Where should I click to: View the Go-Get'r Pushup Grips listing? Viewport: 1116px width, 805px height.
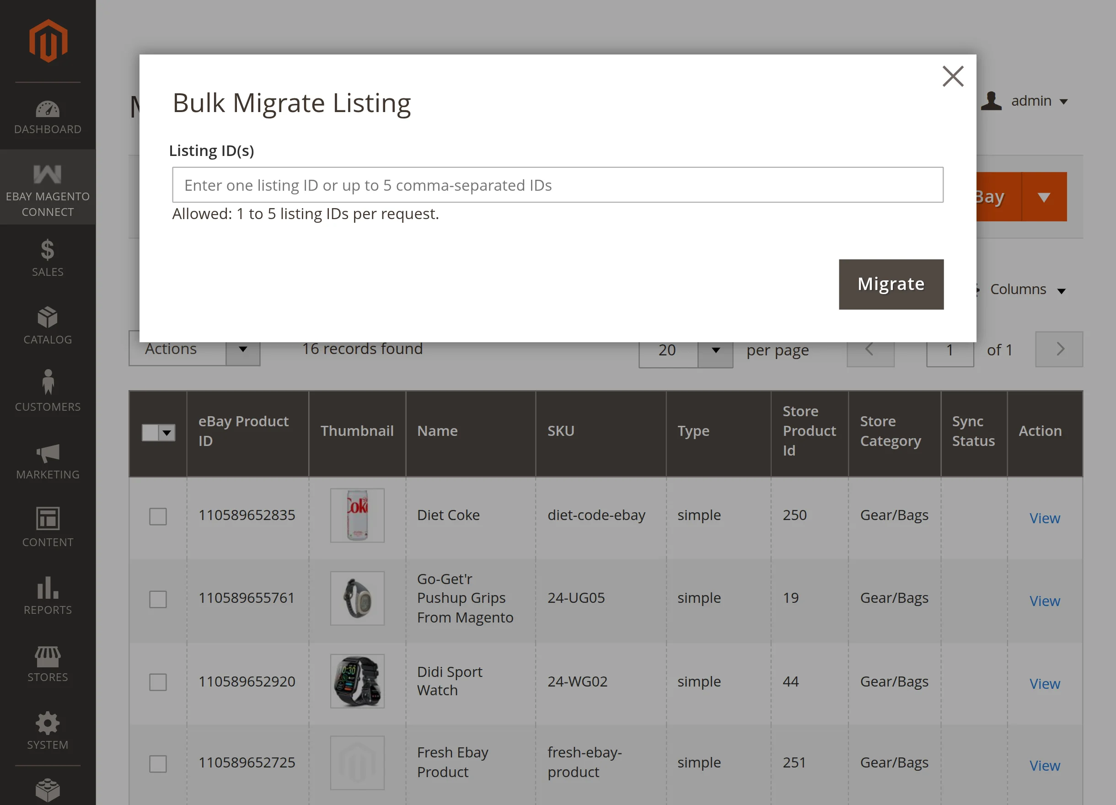(1045, 600)
